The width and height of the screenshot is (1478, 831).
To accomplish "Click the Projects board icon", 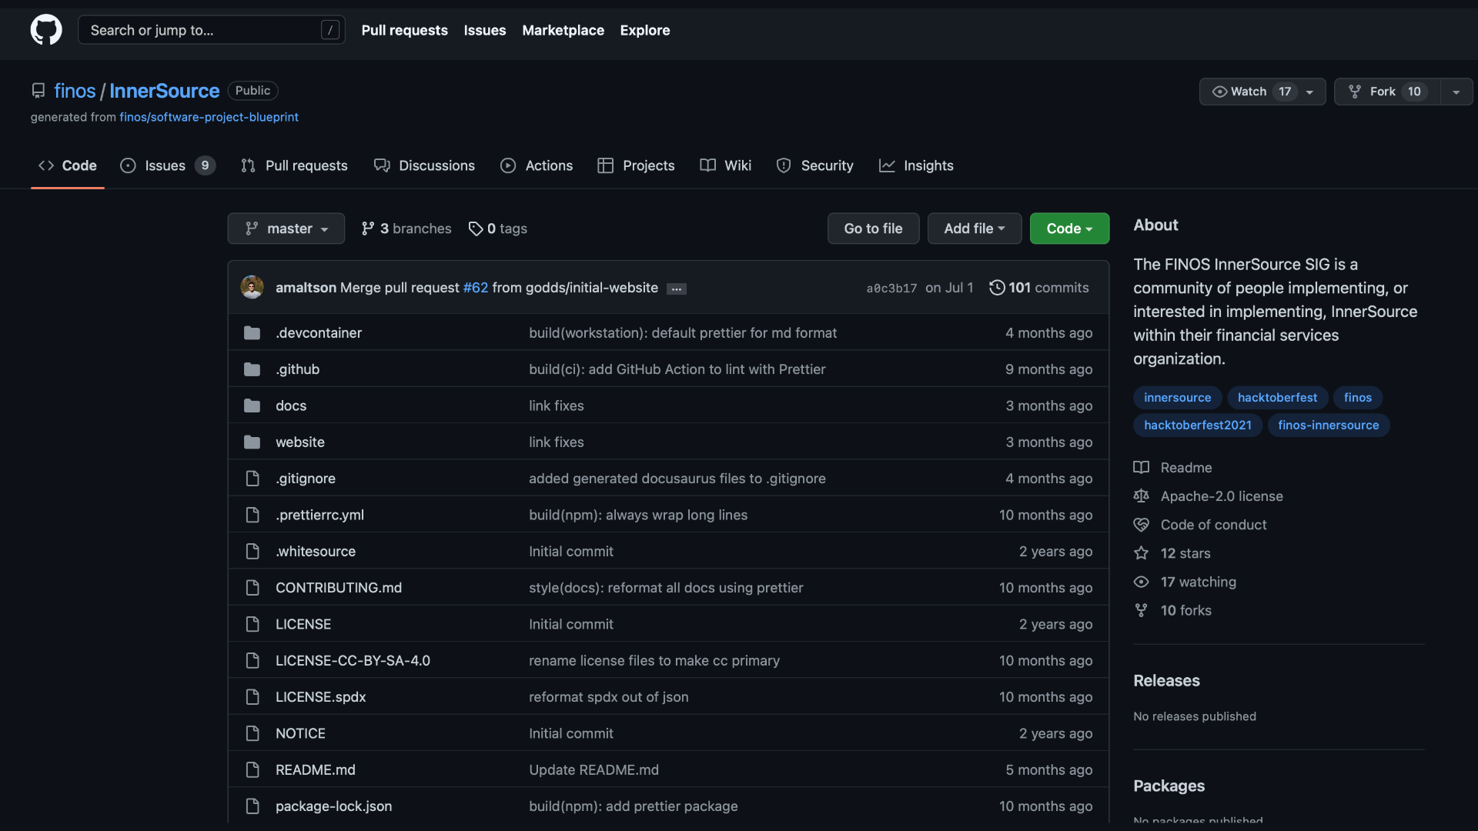I will 605,165.
